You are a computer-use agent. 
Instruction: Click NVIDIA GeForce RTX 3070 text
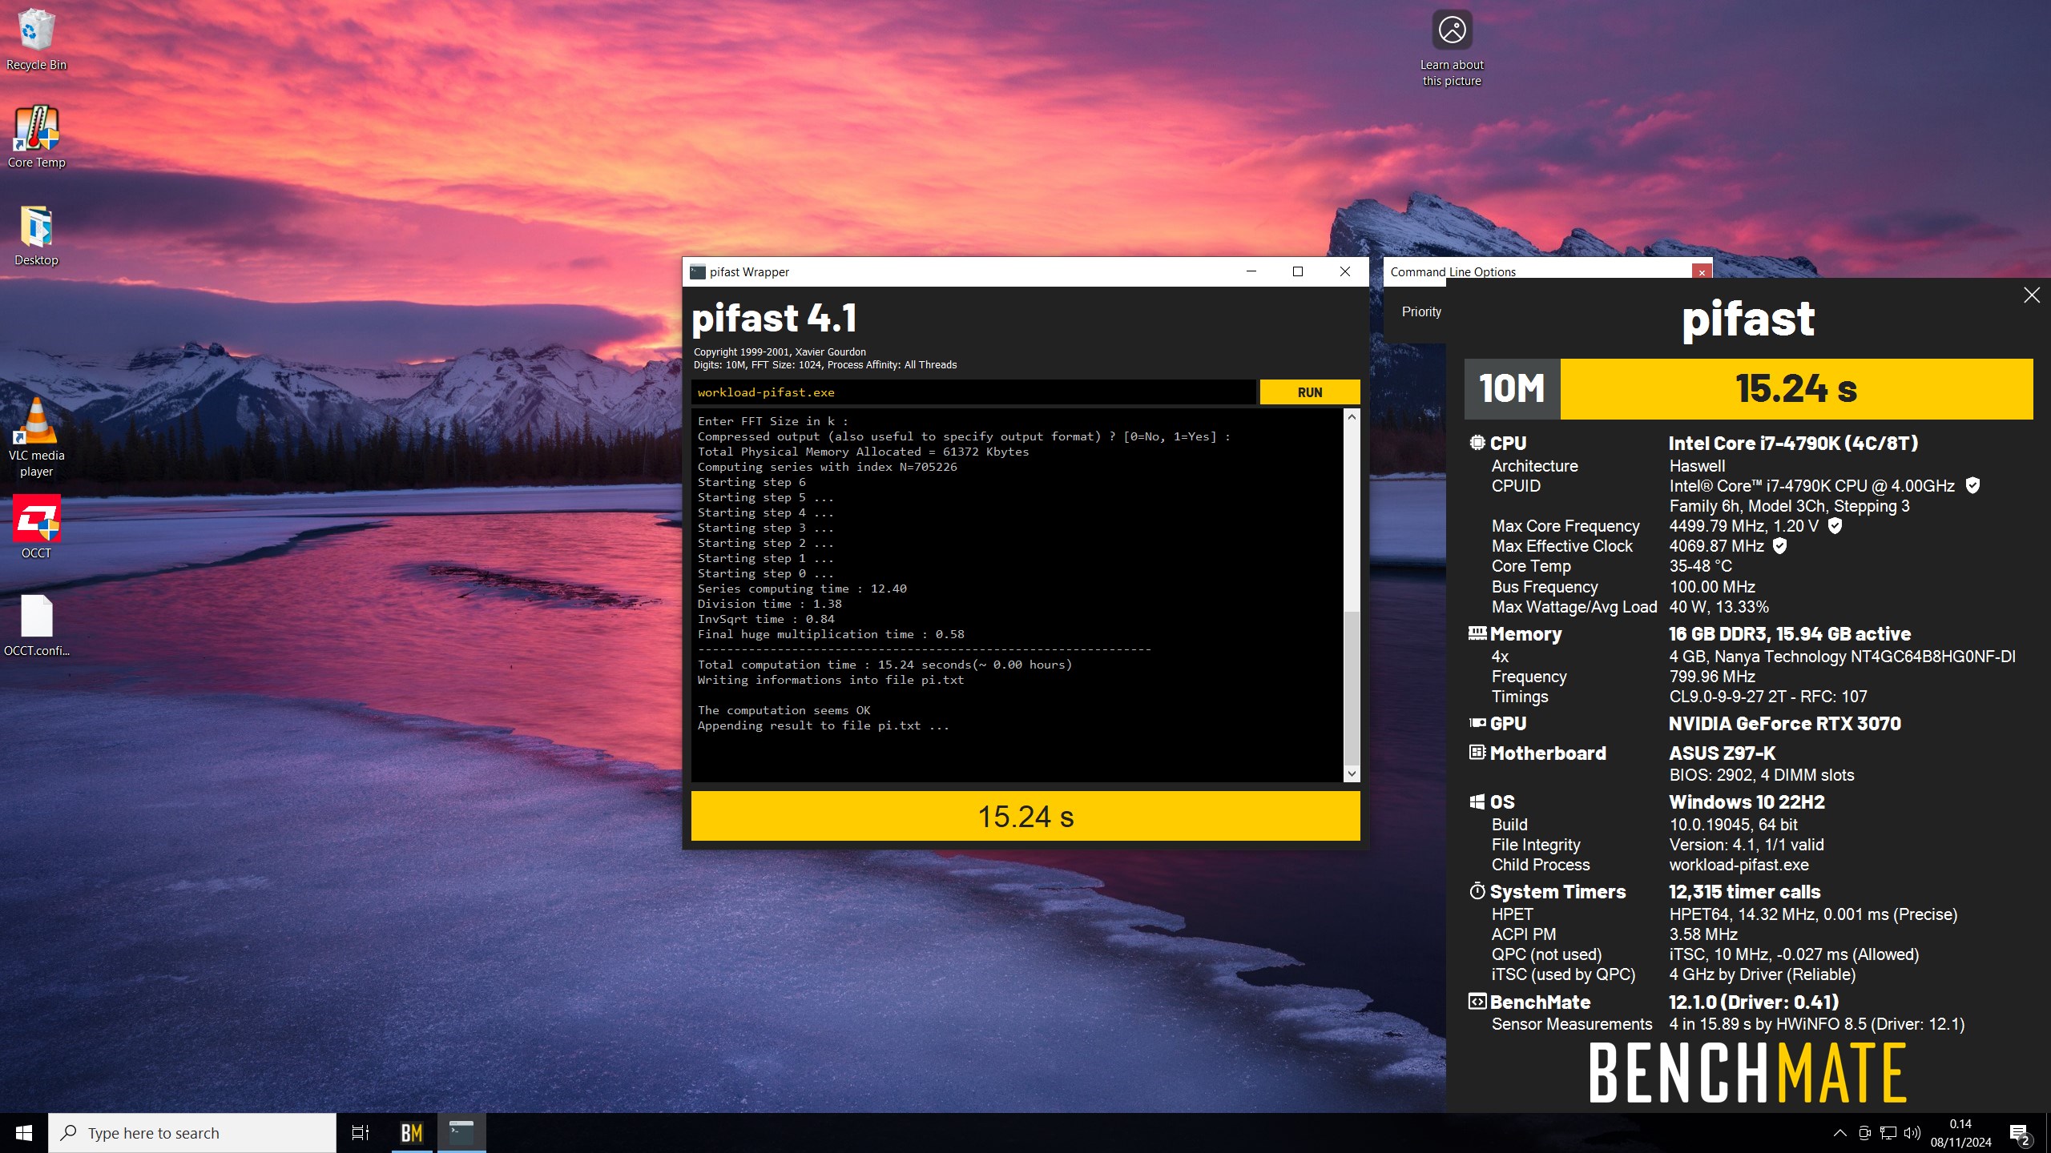[1784, 724]
